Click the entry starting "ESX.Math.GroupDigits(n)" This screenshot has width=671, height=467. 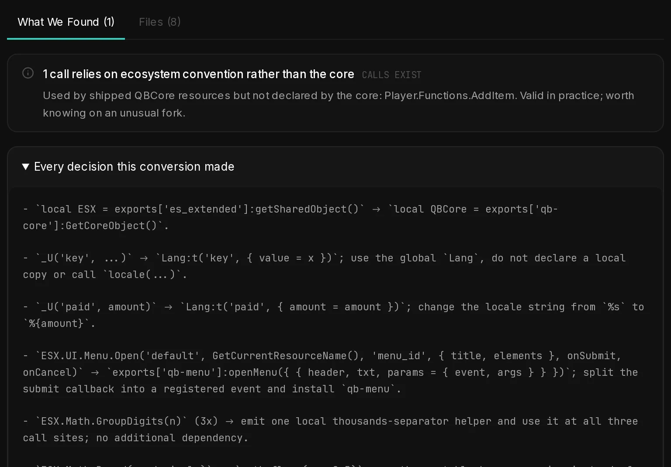tap(331, 429)
